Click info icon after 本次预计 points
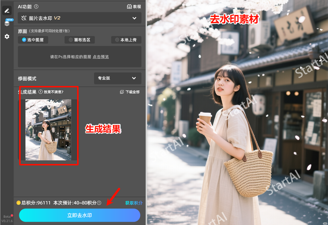 (99, 203)
